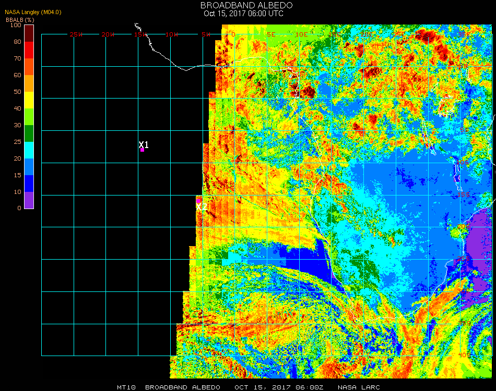Click the 35S latitude label

[x=464, y=323]
